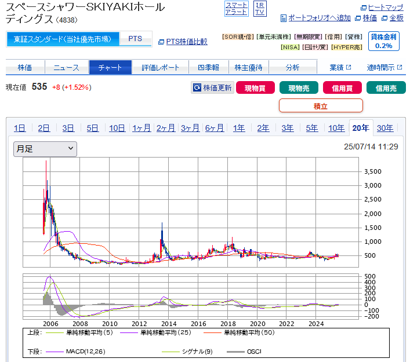Select 3年 chart period

[x=288, y=128]
